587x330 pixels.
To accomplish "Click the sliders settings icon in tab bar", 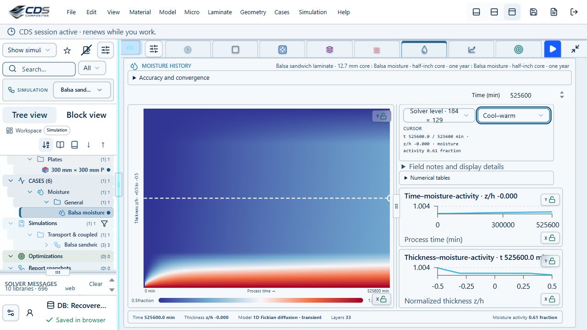I will pos(154,49).
